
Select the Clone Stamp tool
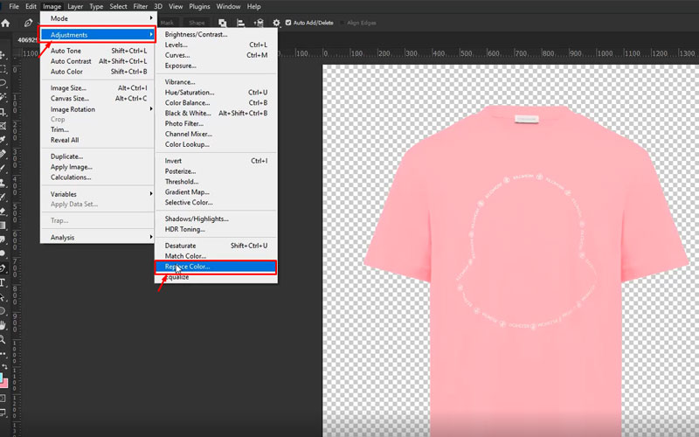tap(3, 183)
